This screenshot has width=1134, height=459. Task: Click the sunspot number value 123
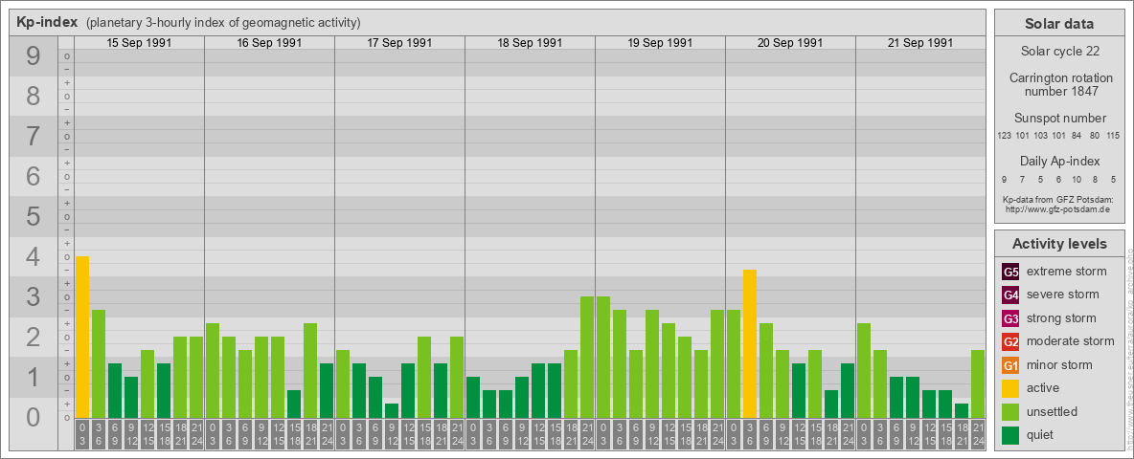(x=1004, y=135)
